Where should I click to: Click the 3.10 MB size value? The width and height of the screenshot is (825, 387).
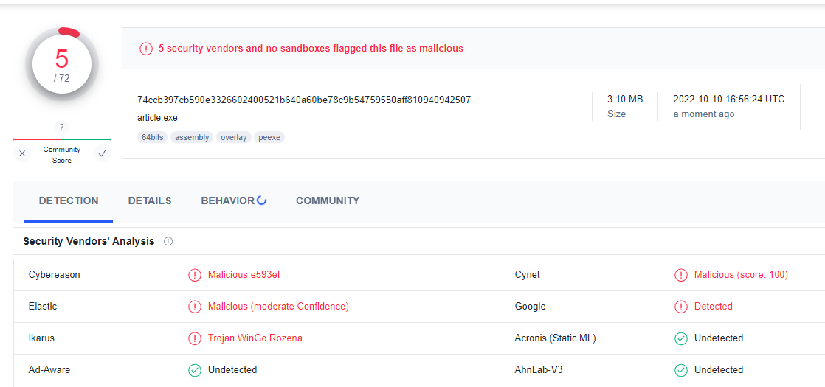[x=625, y=100]
